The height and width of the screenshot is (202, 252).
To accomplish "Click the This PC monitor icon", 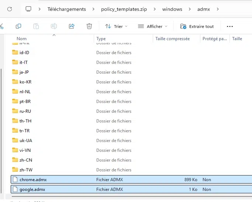I will (x=28, y=9).
